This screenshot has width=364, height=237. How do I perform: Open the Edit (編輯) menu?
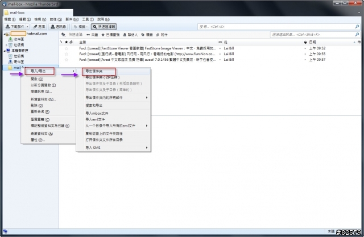(x=25, y=19)
